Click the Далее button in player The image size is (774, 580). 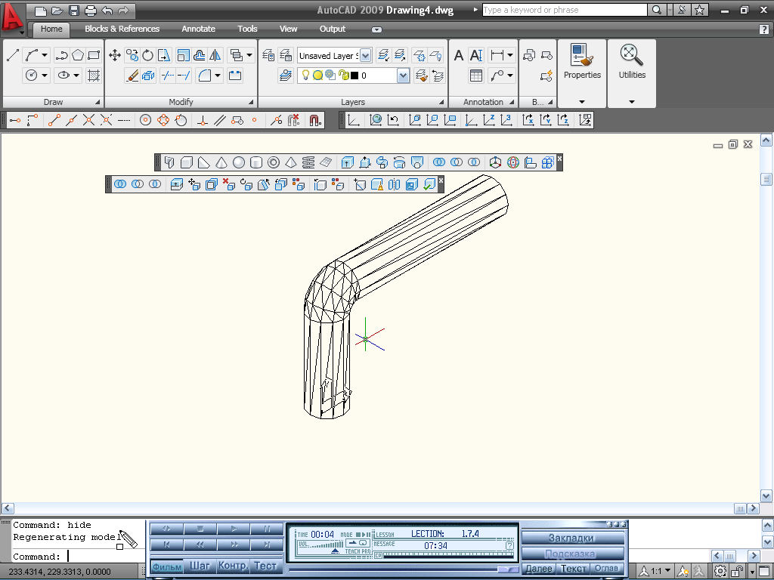pyautogui.click(x=538, y=569)
